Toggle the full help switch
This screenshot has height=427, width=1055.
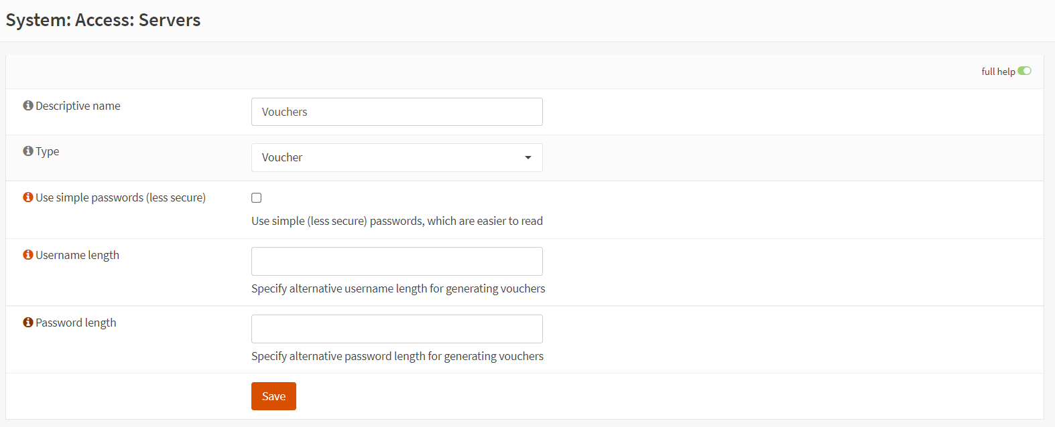click(x=1024, y=71)
